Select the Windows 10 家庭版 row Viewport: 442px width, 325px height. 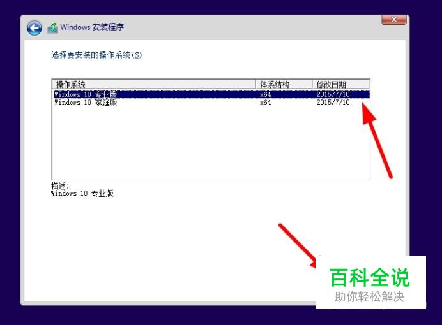point(211,102)
